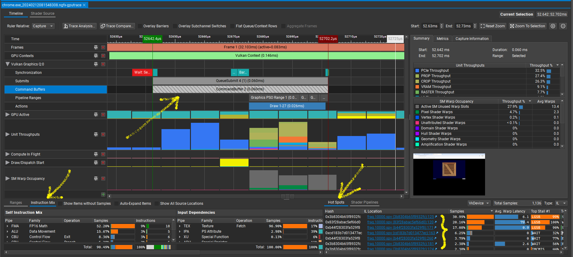Click the zoom out minus icon
The image size is (573, 257).
click(x=563, y=26)
